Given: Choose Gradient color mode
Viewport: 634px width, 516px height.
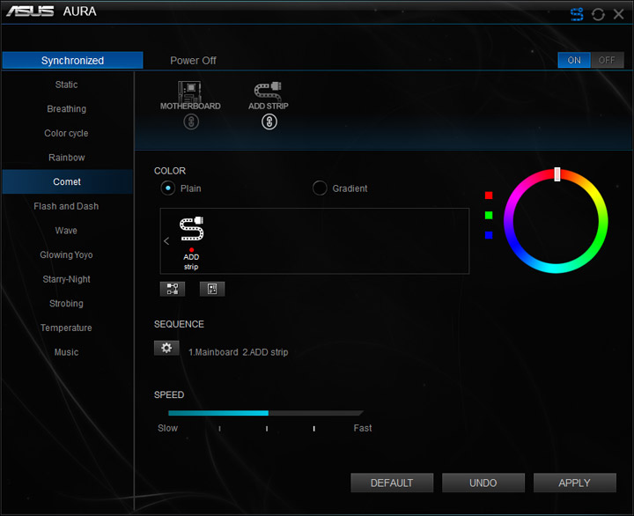Looking at the screenshot, I should point(320,188).
